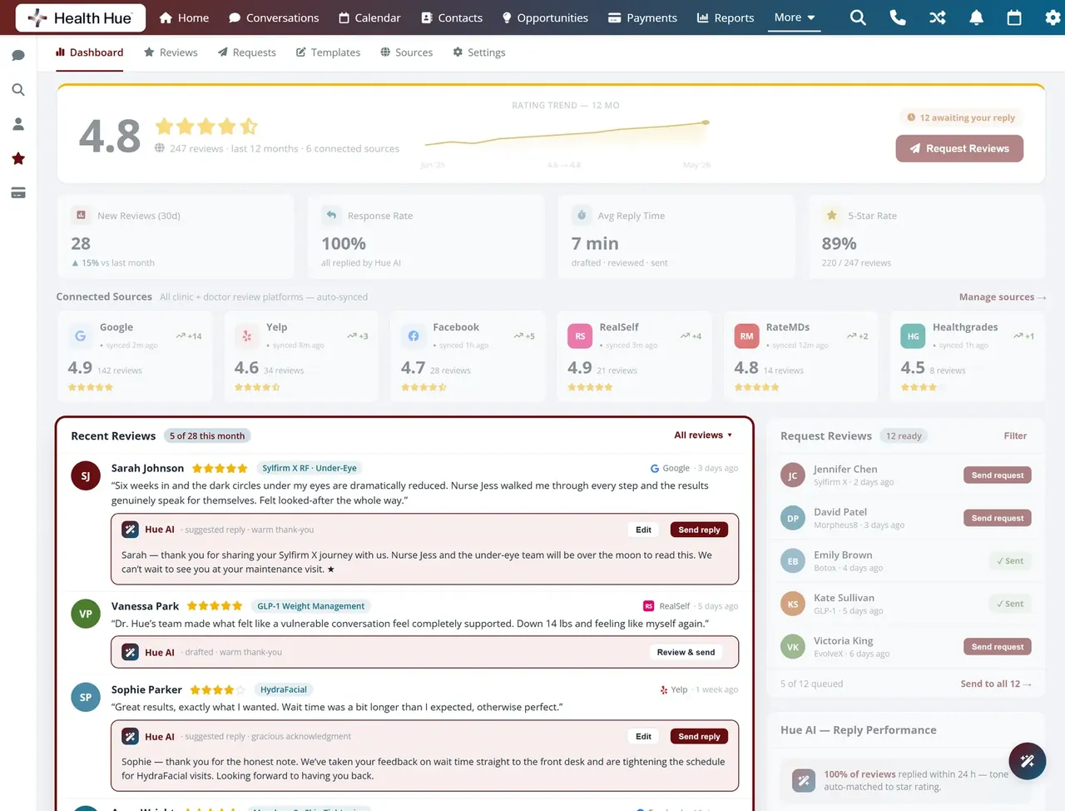
Task: Click Review & send for Vanessa Park
Action: 686,652
